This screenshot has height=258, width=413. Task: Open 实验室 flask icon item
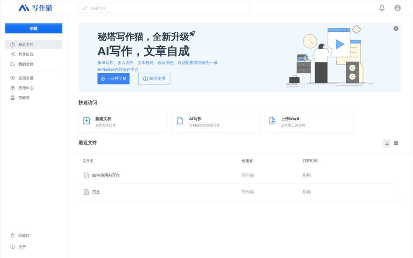24,98
